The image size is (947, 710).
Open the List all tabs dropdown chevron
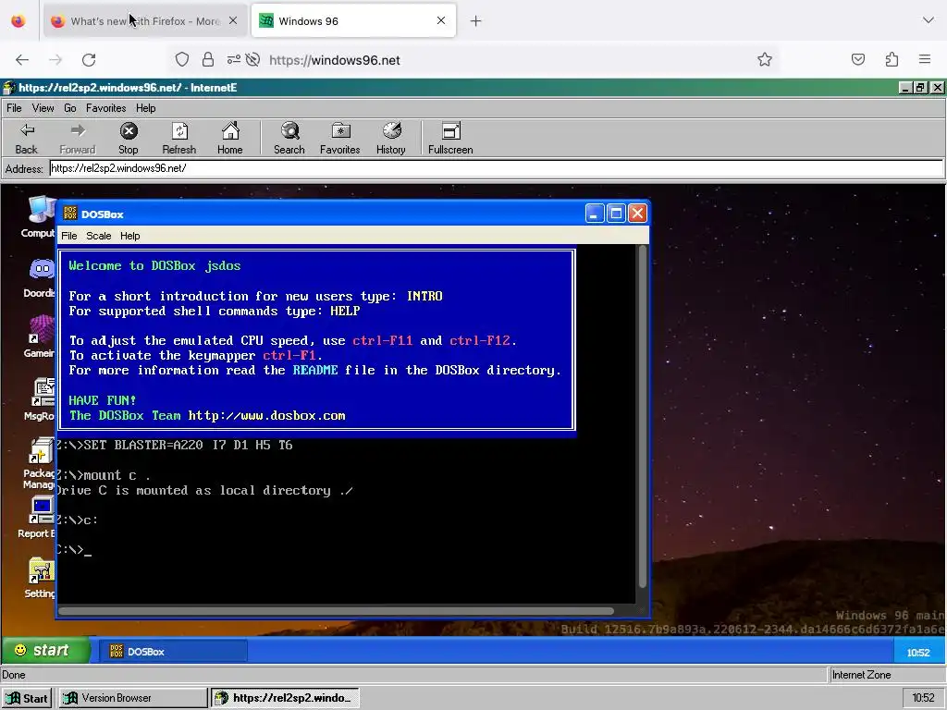click(929, 20)
